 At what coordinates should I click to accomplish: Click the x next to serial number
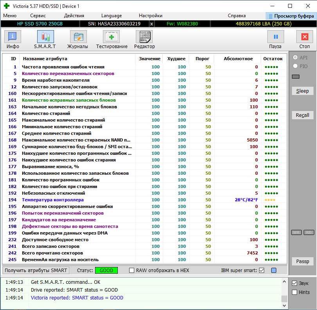(151, 24)
